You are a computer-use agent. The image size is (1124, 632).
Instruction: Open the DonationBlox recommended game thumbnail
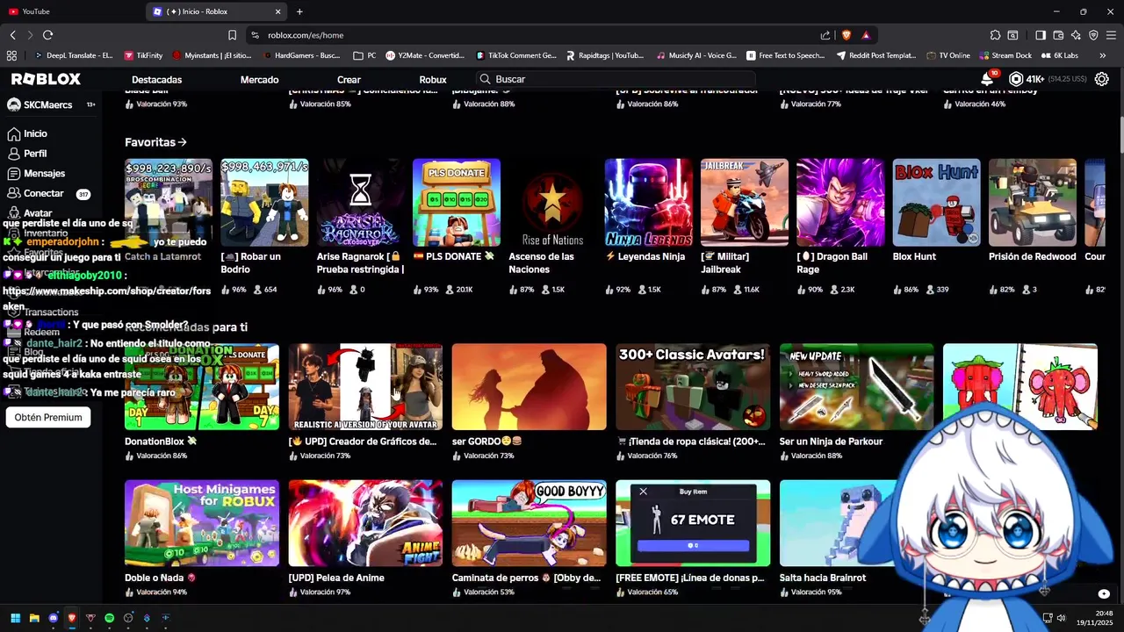tap(202, 387)
